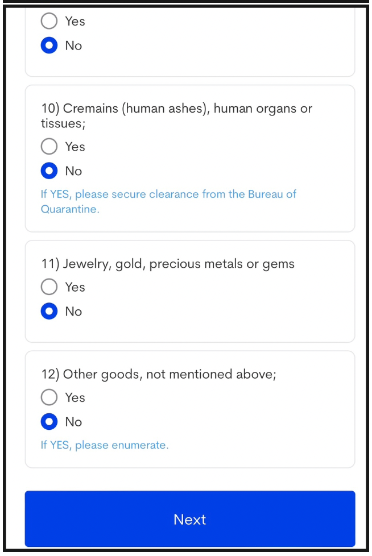Image resolution: width=372 pixels, height=556 pixels.
Task: Click the question 11 Jewelry heading text
Action: click(x=168, y=264)
